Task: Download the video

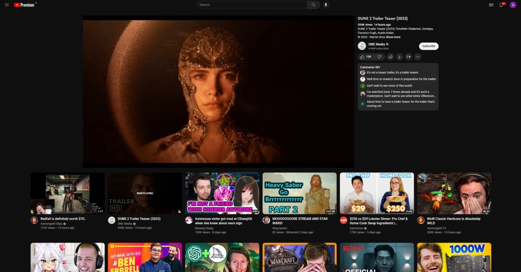Action: tap(400, 57)
